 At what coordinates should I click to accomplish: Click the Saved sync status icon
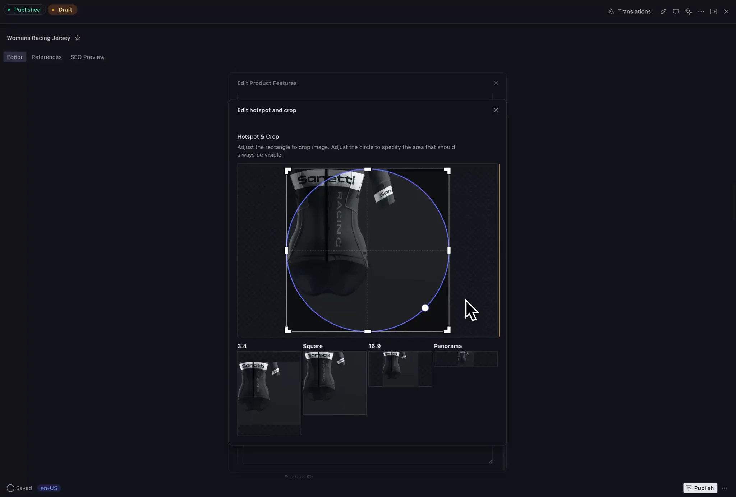10,488
